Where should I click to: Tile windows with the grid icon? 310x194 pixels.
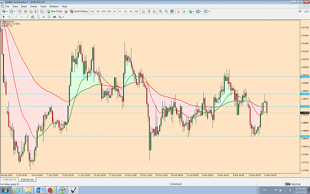[172, 11]
